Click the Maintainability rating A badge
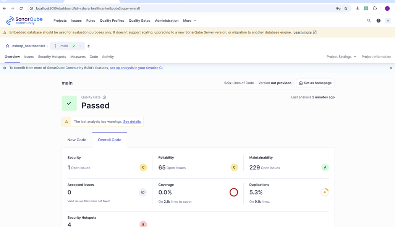Viewport: 395px width, 227px height. pos(325,168)
